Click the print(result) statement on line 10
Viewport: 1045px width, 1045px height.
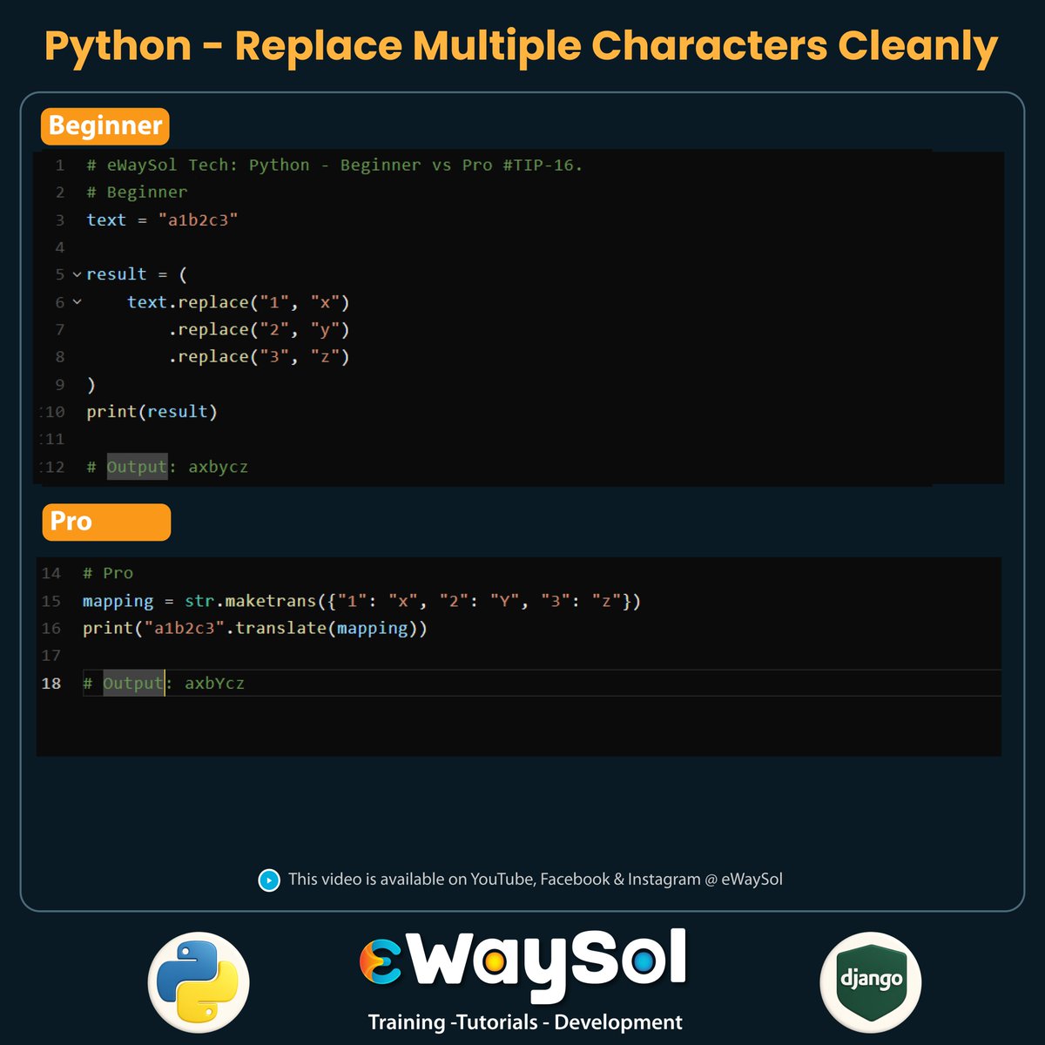152,411
